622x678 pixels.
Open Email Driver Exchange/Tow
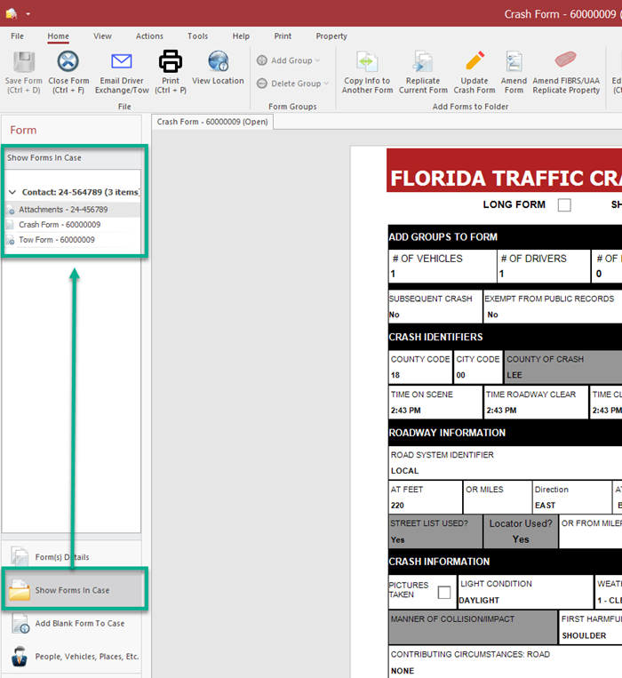122,62
